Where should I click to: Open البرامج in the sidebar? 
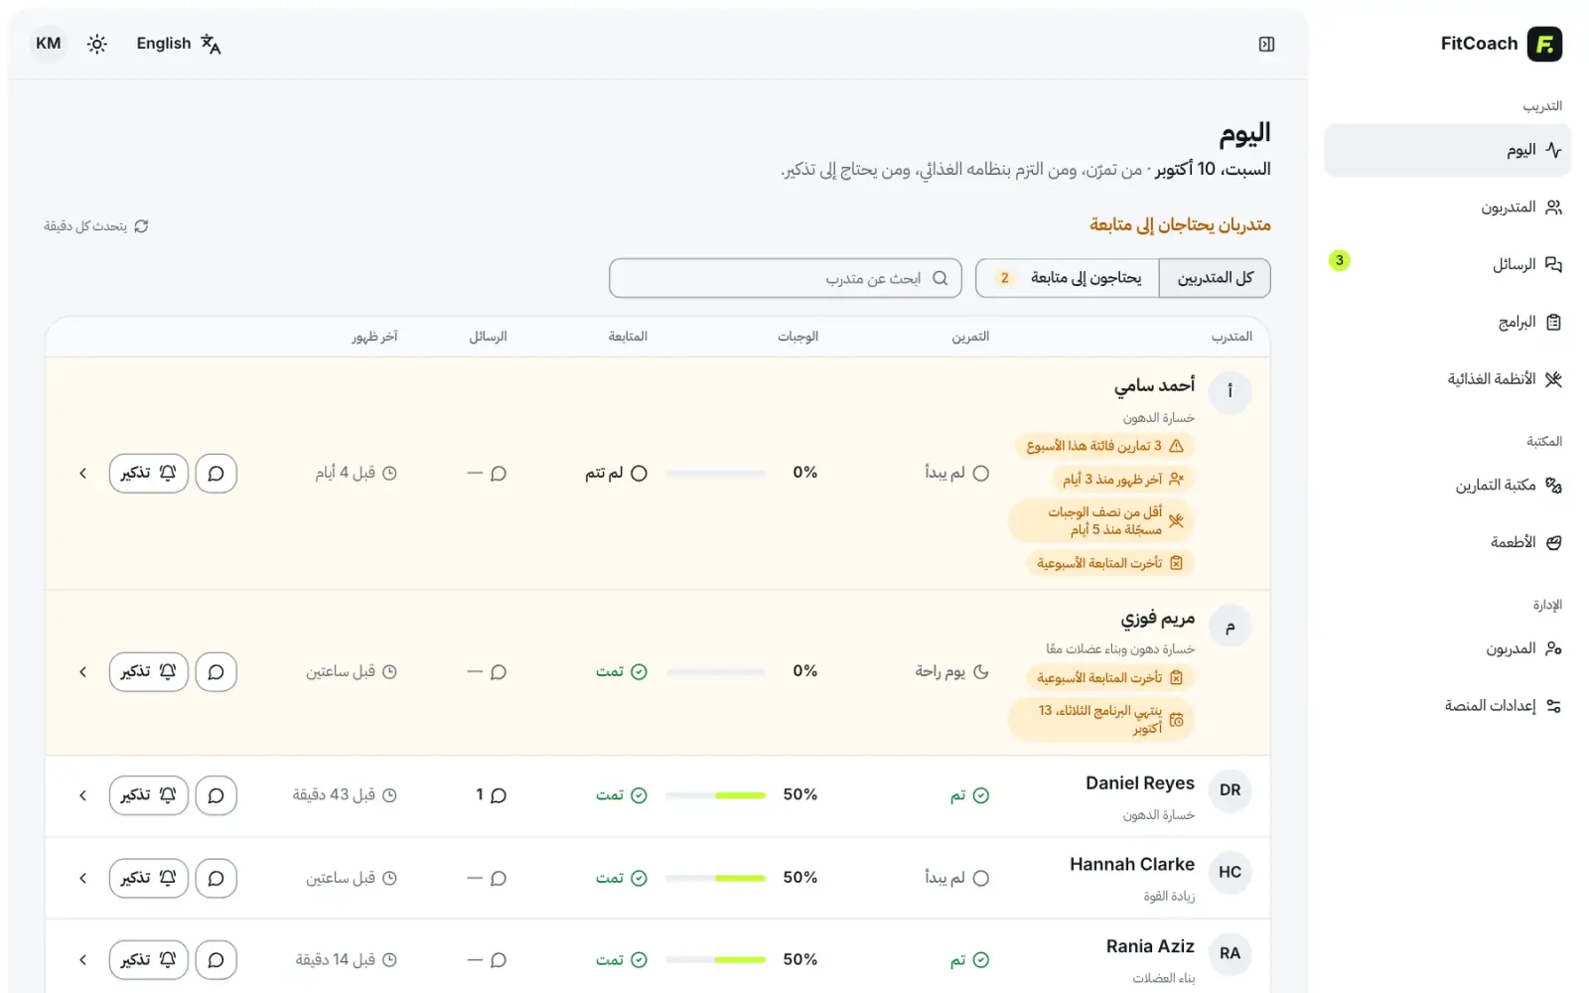point(1447,322)
